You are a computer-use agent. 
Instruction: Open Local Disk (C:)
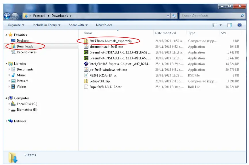point(27,104)
